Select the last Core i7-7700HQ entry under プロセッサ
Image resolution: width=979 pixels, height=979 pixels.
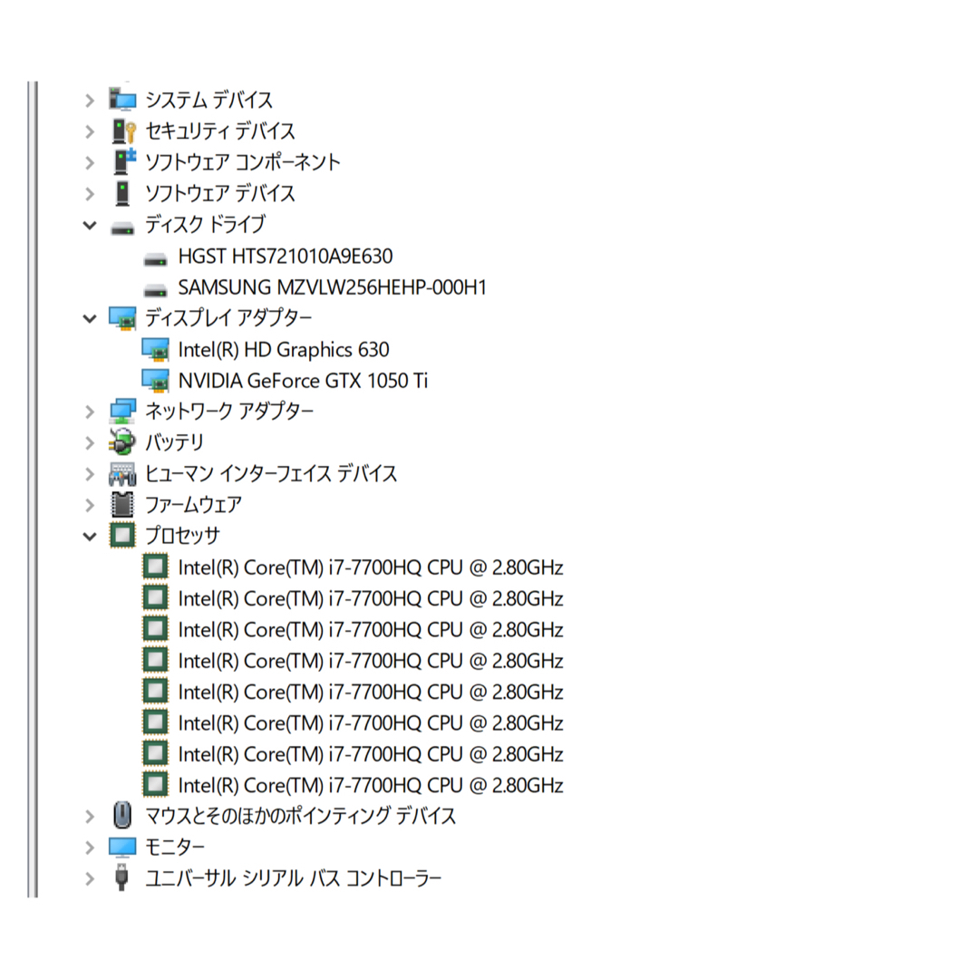[x=371, y=785]
